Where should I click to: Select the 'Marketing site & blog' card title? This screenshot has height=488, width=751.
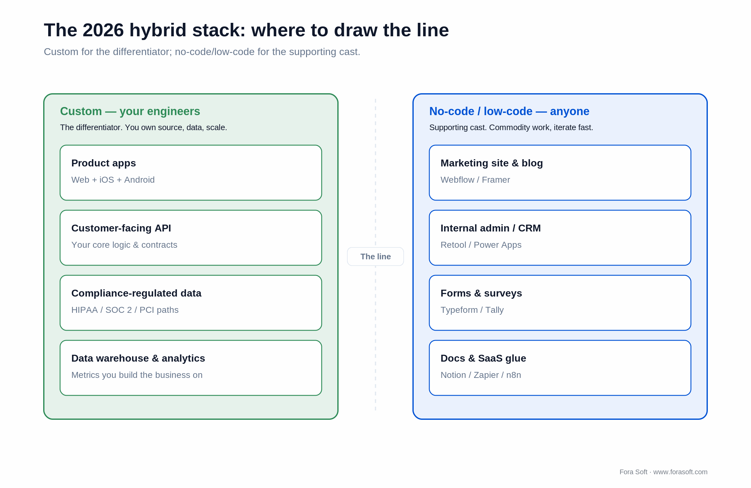[492, 163]
